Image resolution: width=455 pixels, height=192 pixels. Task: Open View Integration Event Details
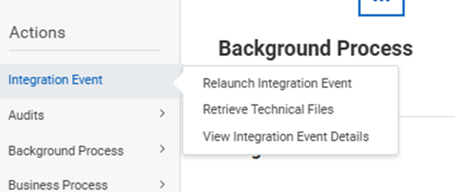tap(286, 137)
